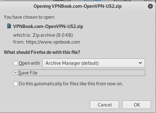Click the Open with label text
The width and height of the screenshot is (156, 113).
point(29,63)
